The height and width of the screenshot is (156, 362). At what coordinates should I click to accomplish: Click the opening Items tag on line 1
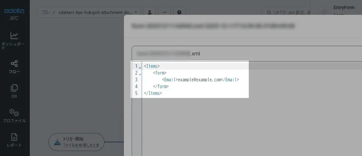[x=152, y=66]
